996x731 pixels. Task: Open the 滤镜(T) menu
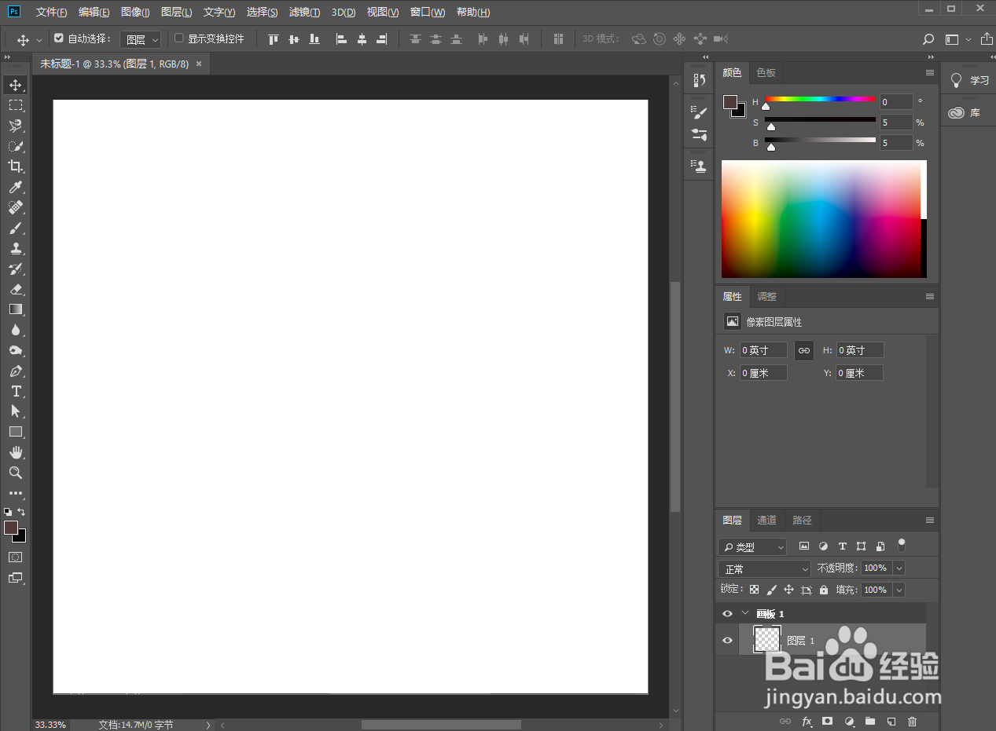click(304, 12)
